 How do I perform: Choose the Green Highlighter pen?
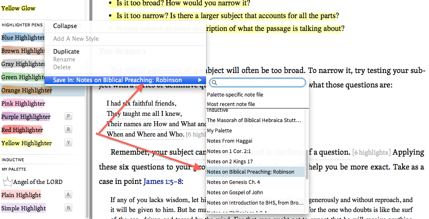23,77
